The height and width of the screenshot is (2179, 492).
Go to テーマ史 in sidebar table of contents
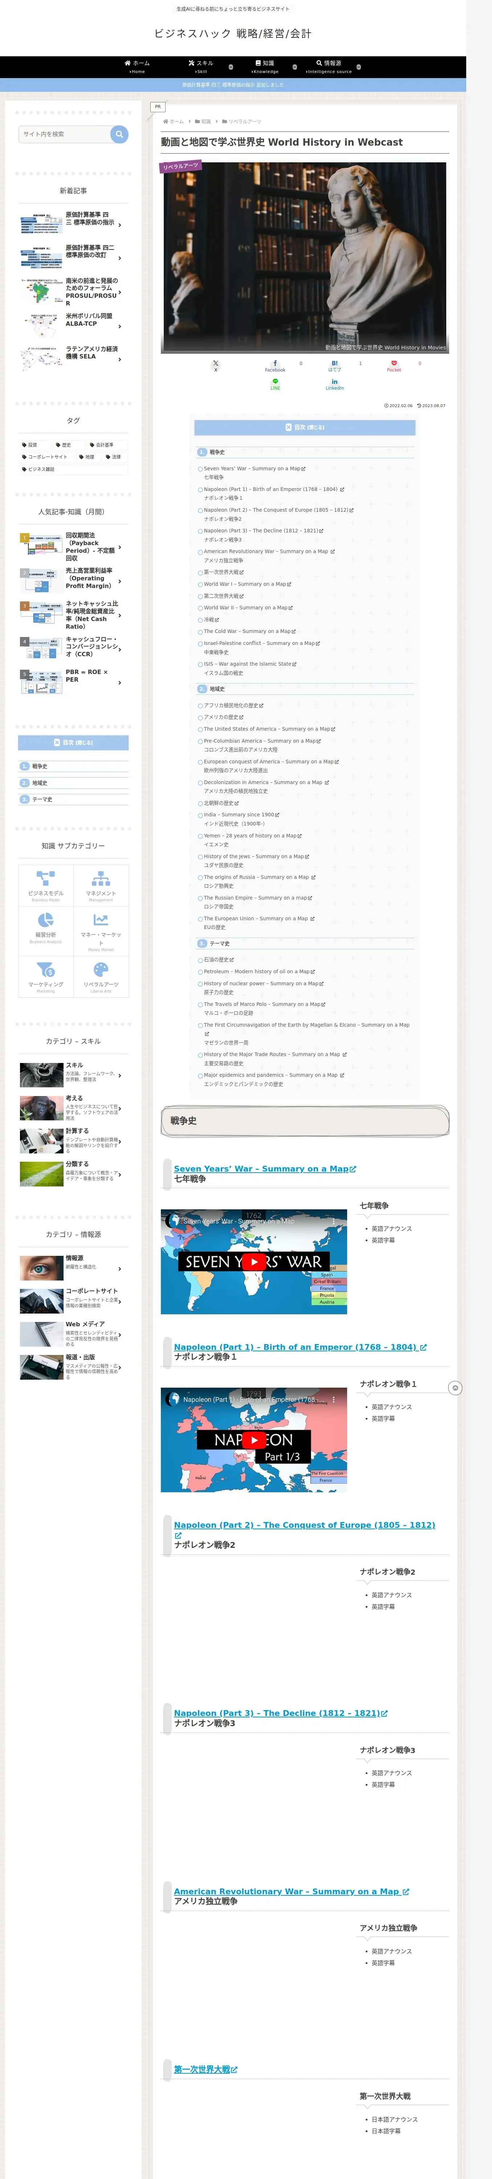42,799
